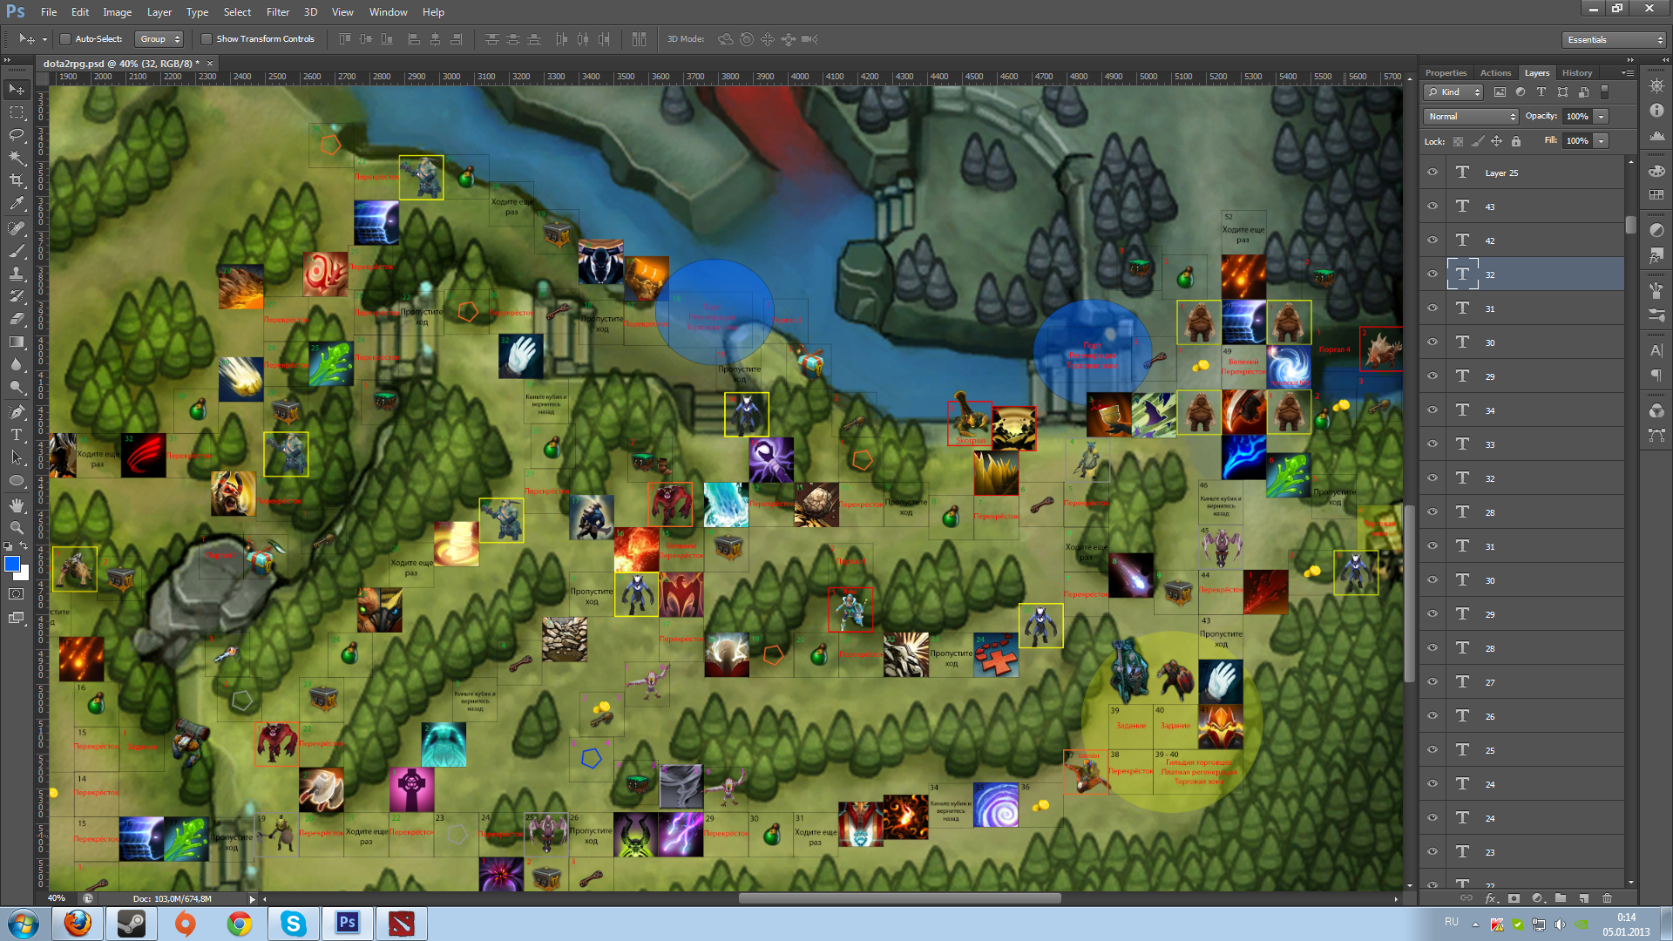Open the Filter menu
The image size is (1673, 941).
point(278,12)
